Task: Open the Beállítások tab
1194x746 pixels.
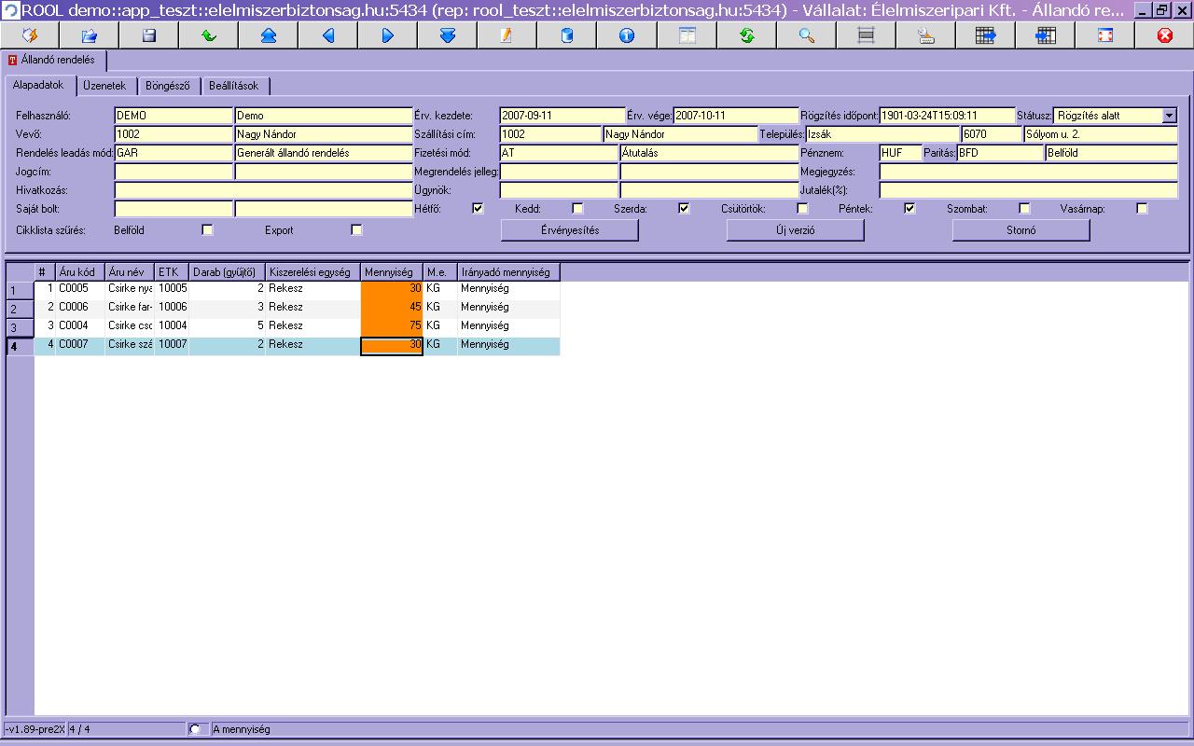Action: (233, 86)
